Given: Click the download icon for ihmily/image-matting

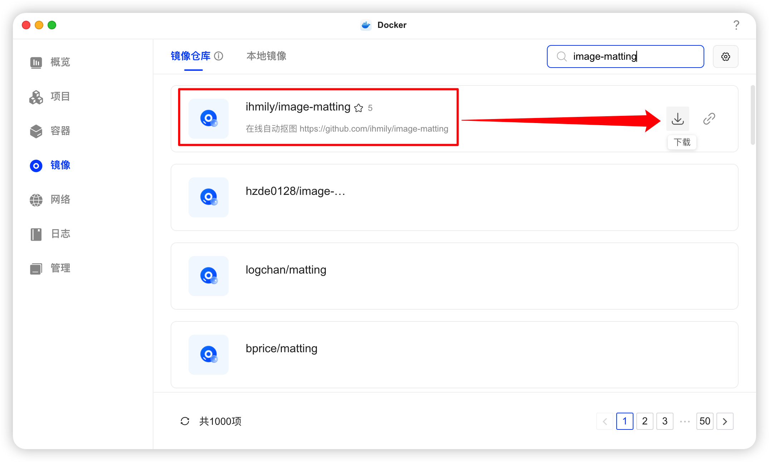Looking at the screenshot, I should click(677, 119).
